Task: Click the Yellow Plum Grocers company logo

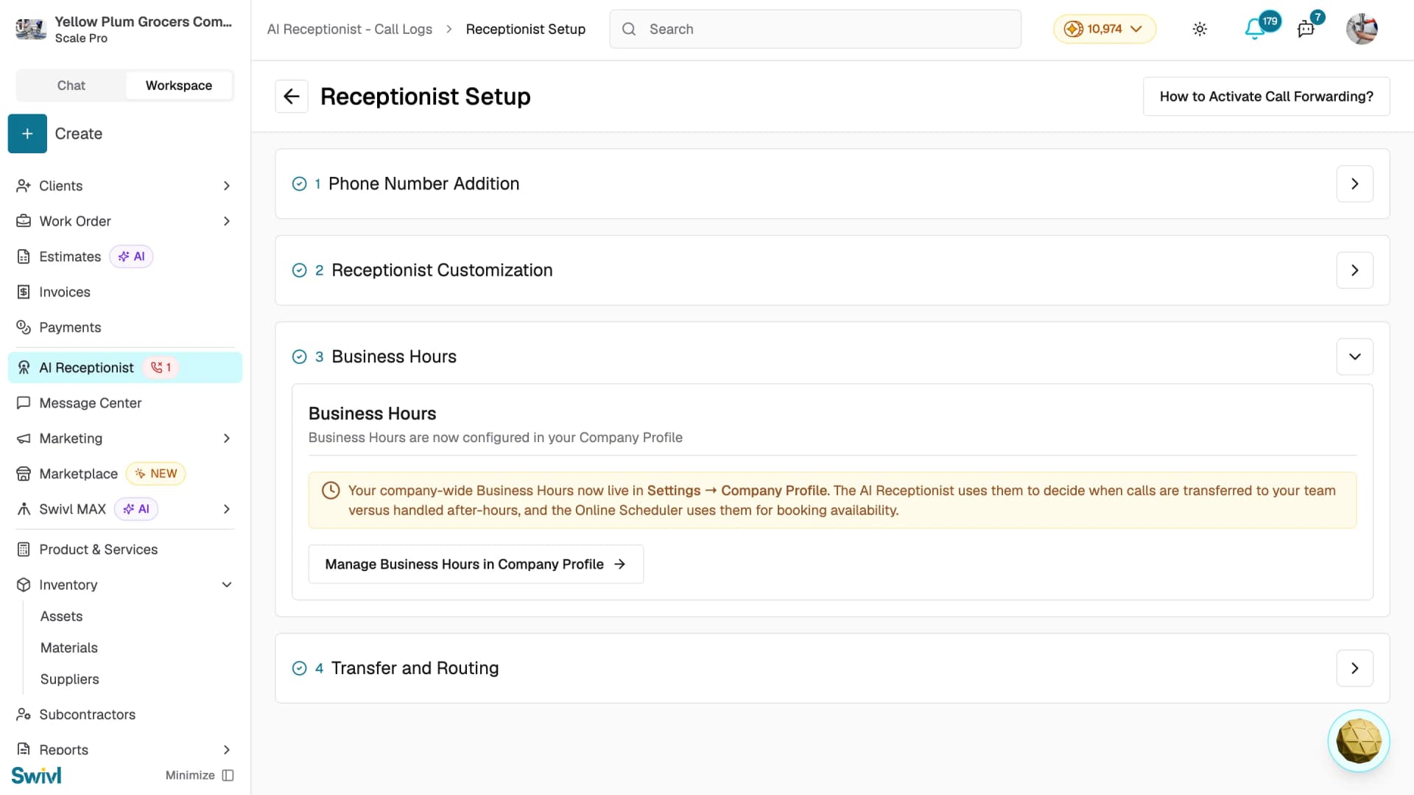Action: [x=31, y=29]
